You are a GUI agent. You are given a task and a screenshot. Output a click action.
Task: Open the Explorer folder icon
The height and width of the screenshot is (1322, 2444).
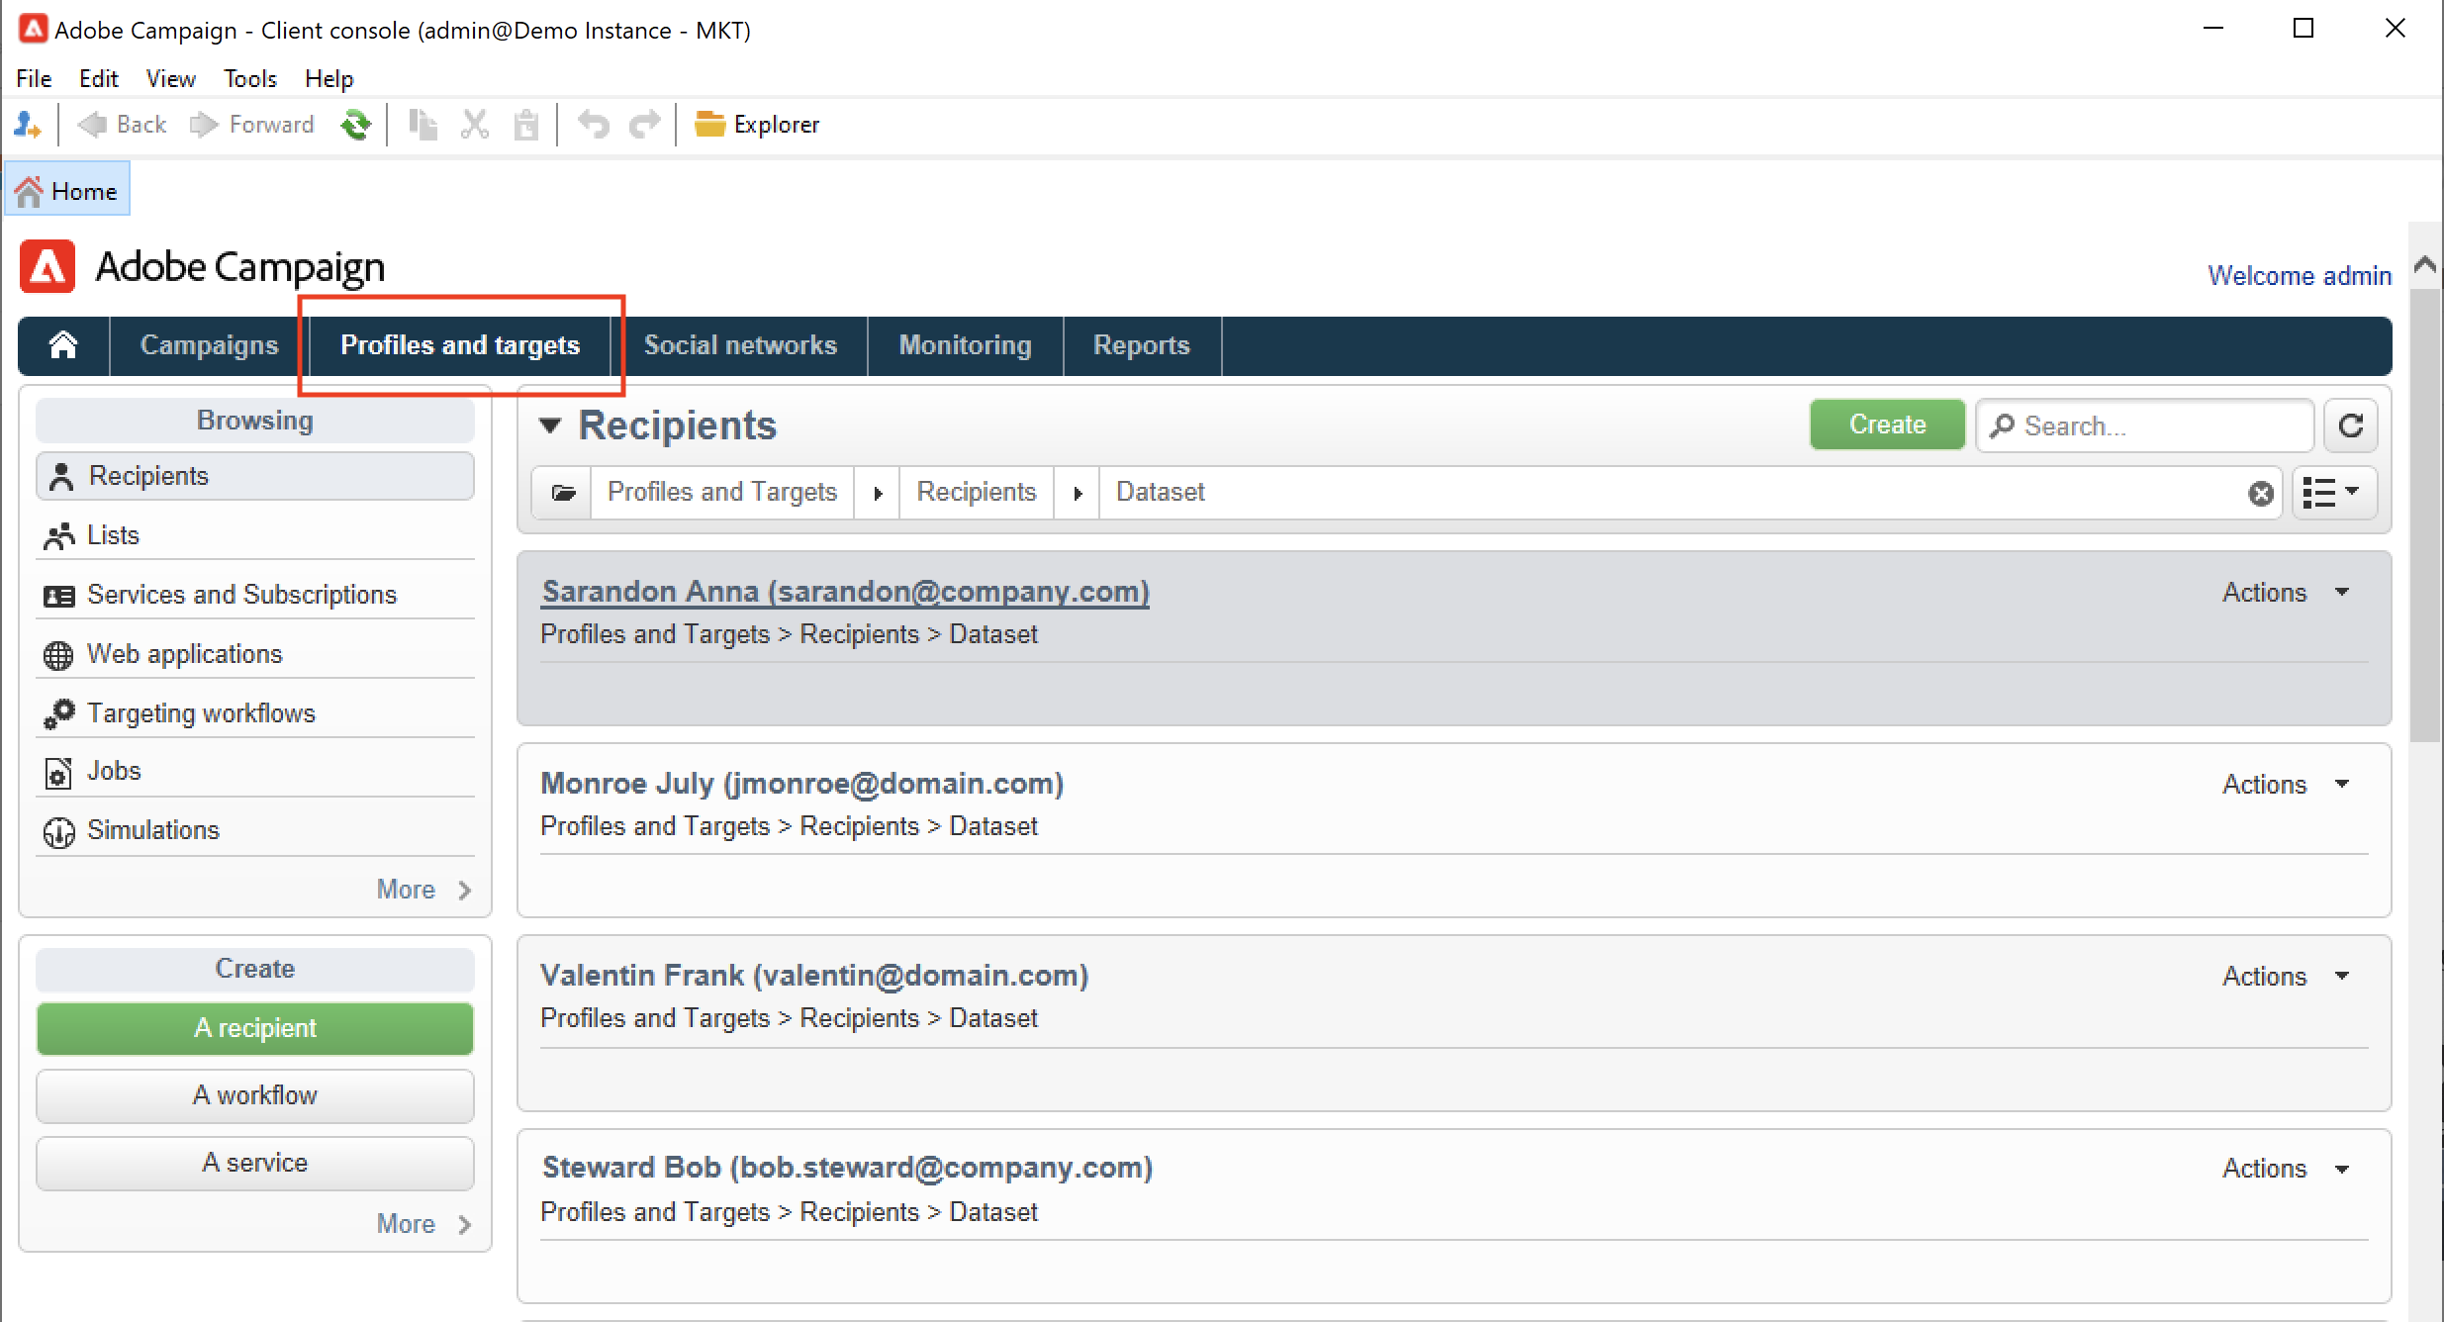coord(709,125)
